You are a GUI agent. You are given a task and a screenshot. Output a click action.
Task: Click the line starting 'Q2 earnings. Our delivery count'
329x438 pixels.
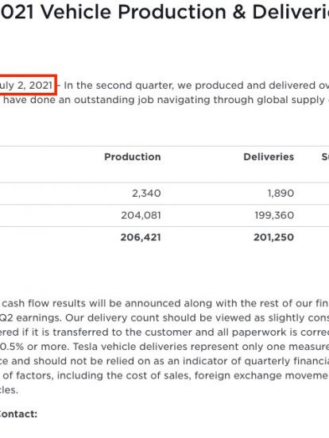tap(164, 318)
